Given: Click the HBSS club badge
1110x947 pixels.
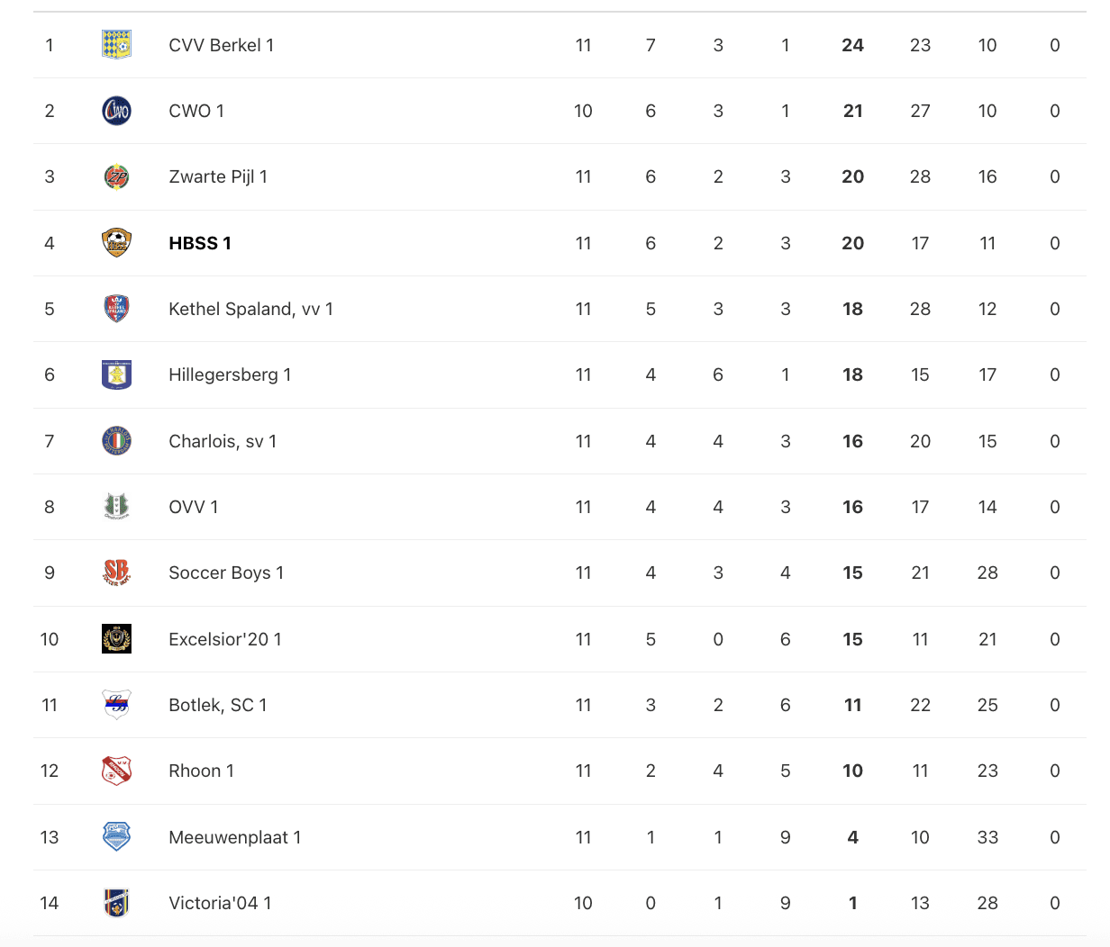Looking at the screenshot, I should pos(116,243).
